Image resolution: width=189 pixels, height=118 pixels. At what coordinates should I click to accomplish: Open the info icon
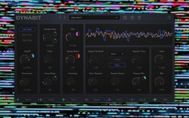click(169, 18)
